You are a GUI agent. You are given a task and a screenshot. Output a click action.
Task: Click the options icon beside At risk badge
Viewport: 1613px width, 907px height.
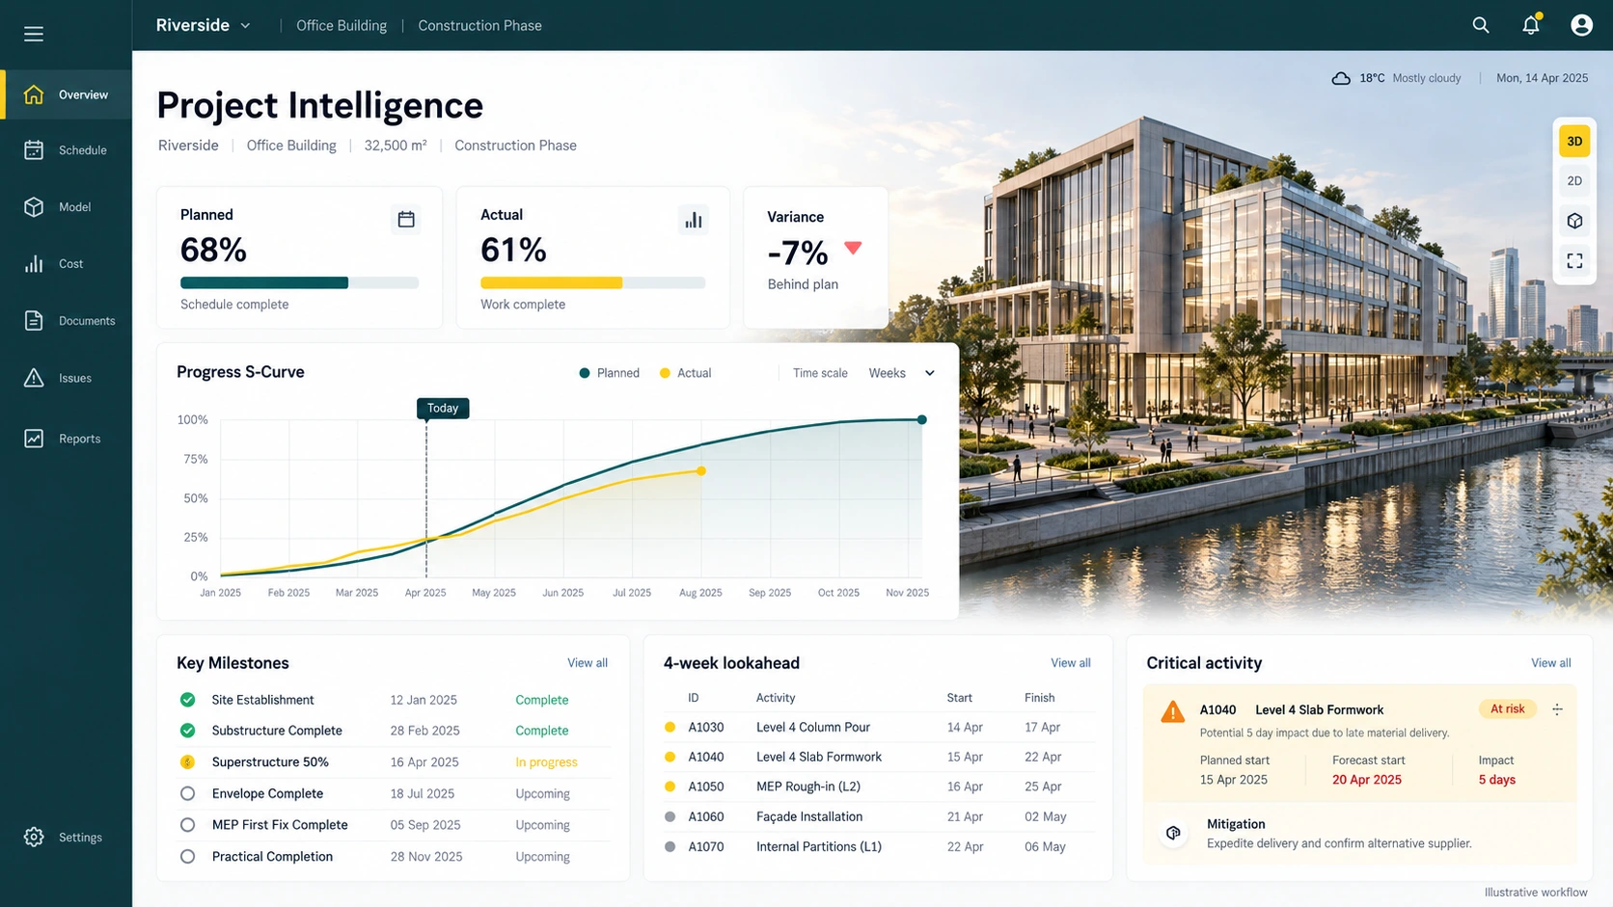click(x=1557, y=709)
